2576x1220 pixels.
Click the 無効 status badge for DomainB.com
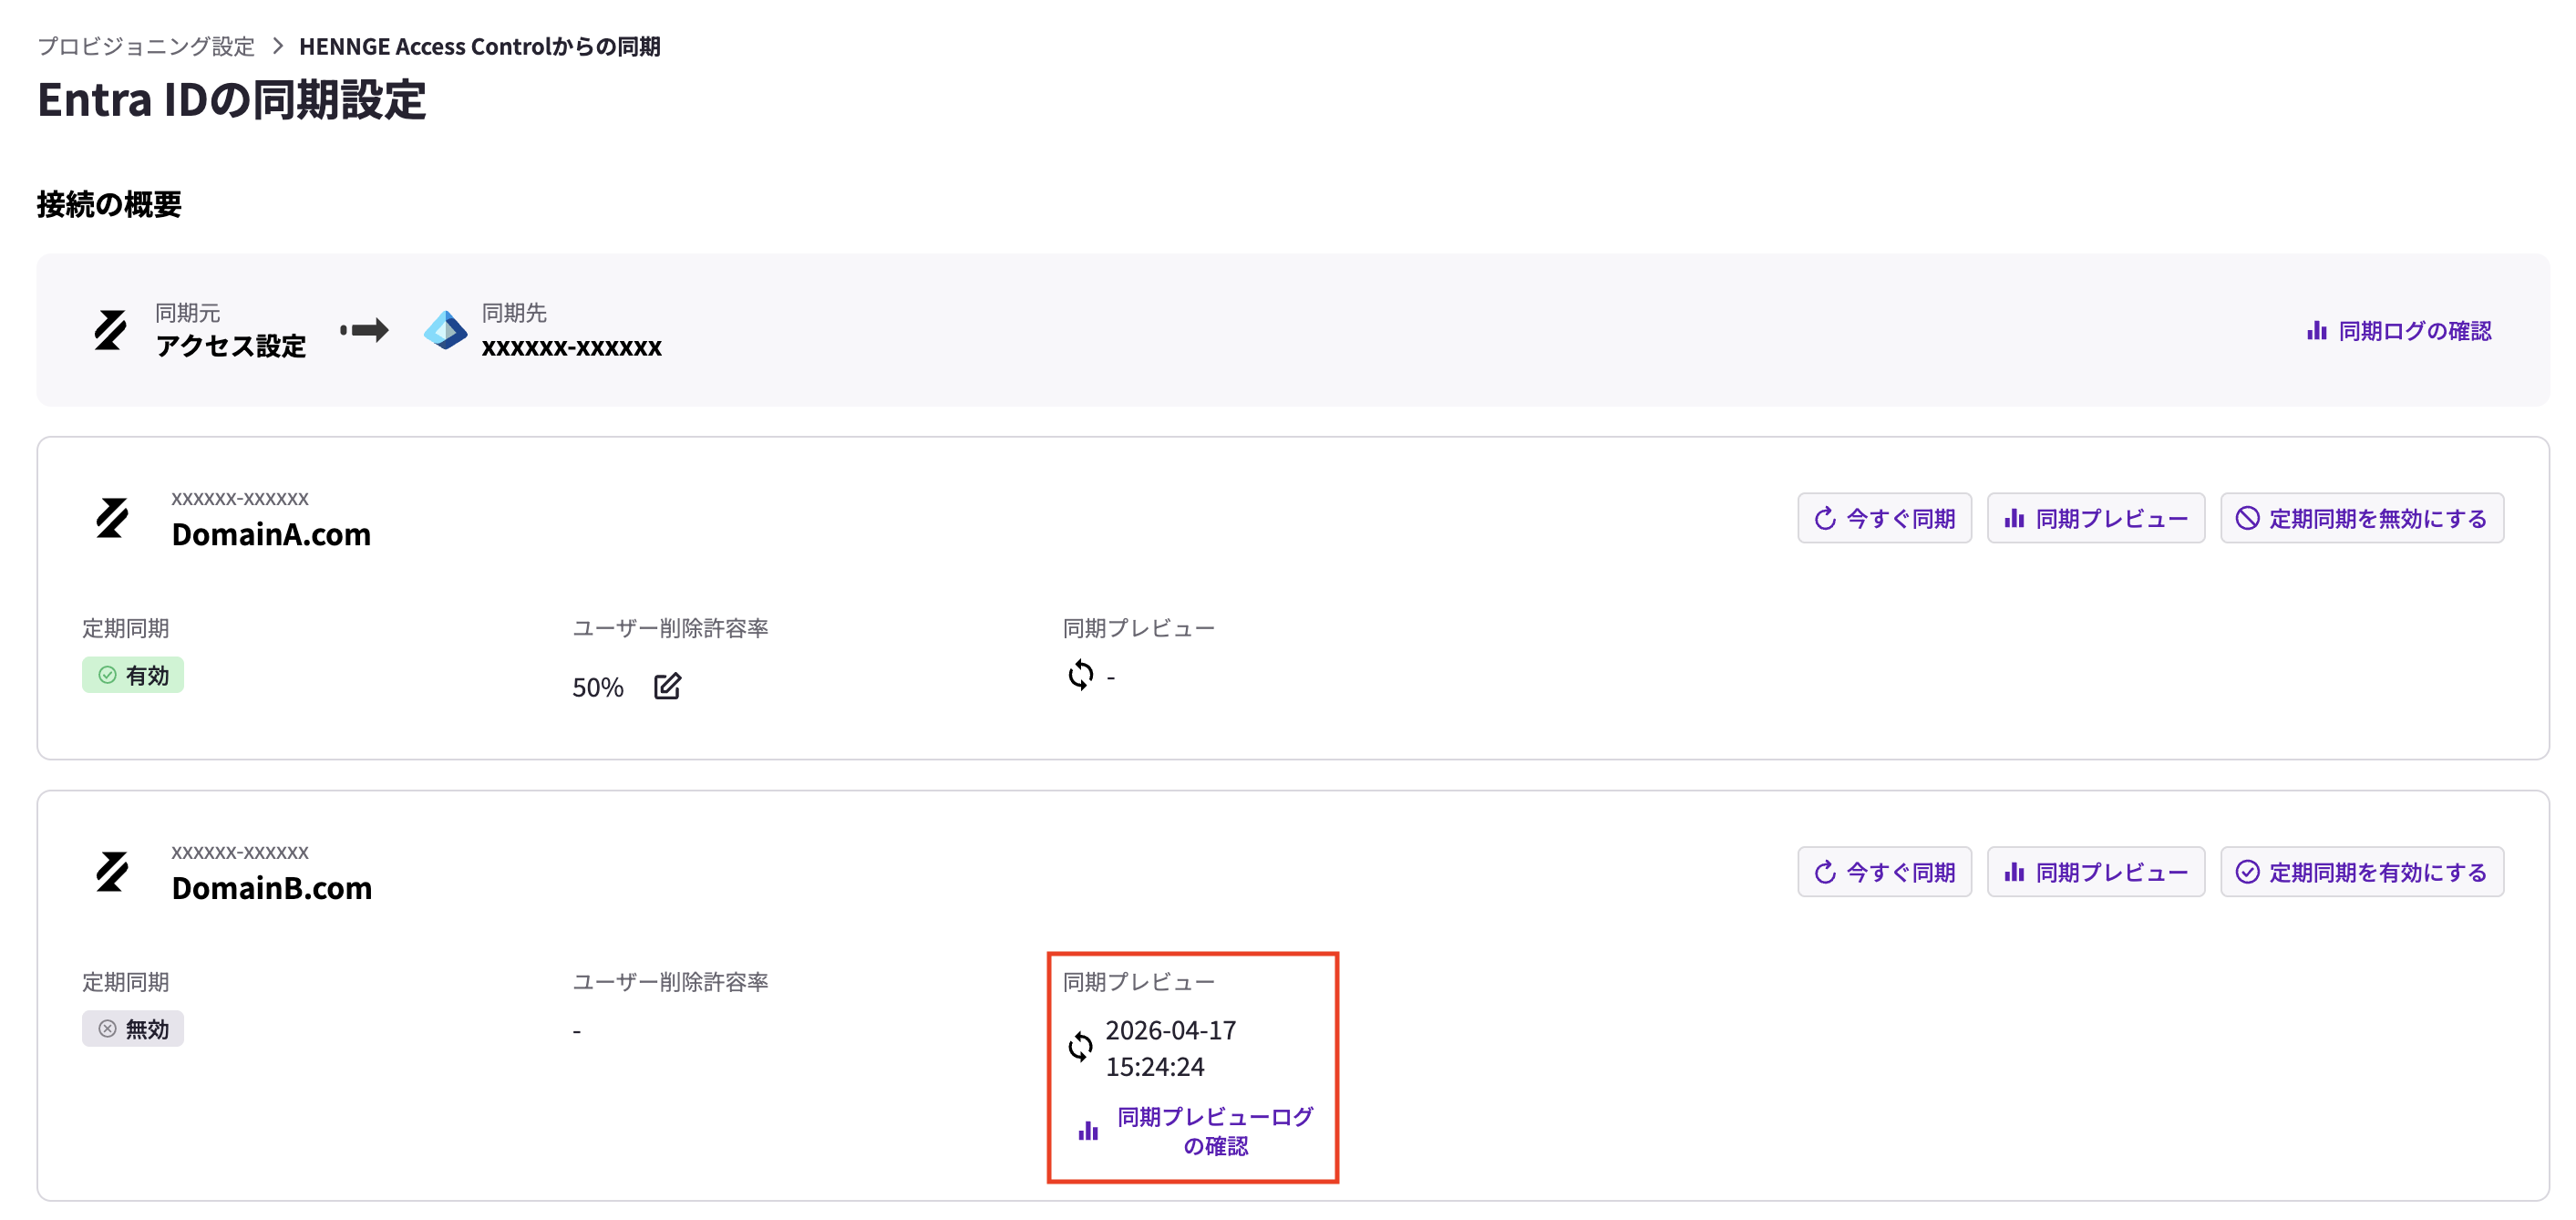[x=133, y=1029]
